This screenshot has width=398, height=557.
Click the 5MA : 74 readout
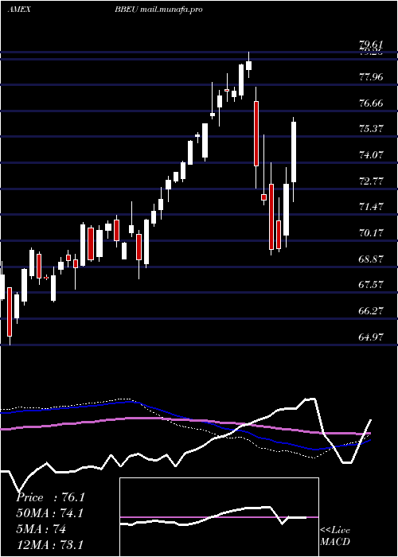click(x=41, y=529)
